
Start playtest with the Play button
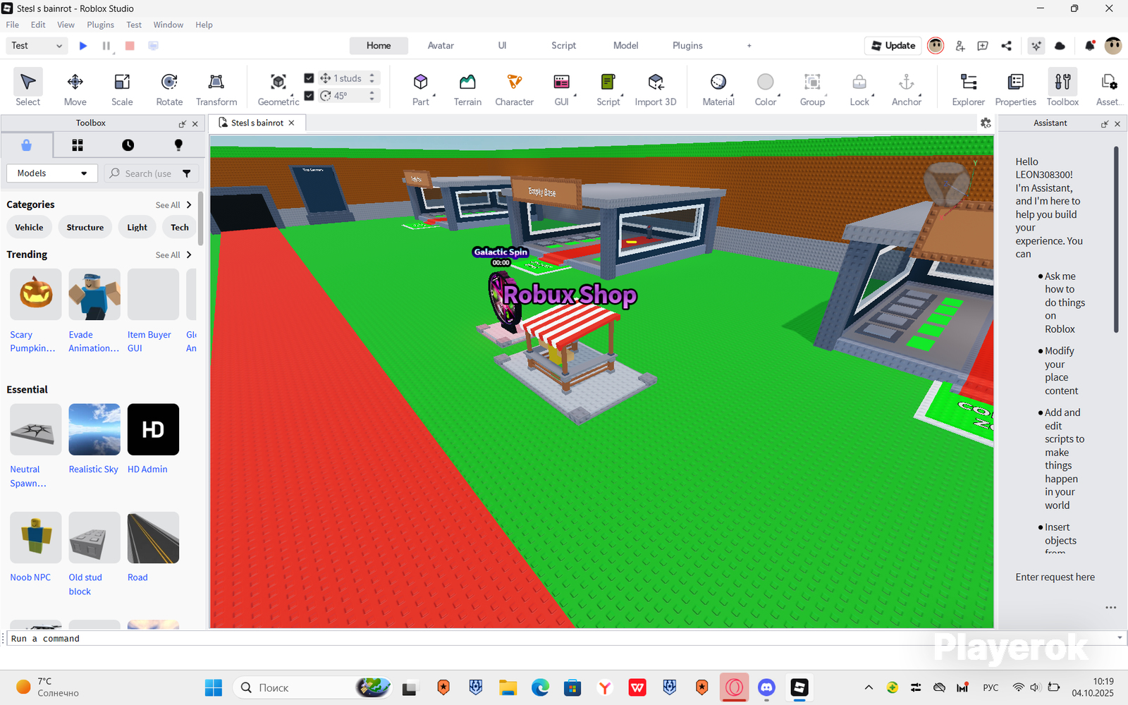point(83,46)
